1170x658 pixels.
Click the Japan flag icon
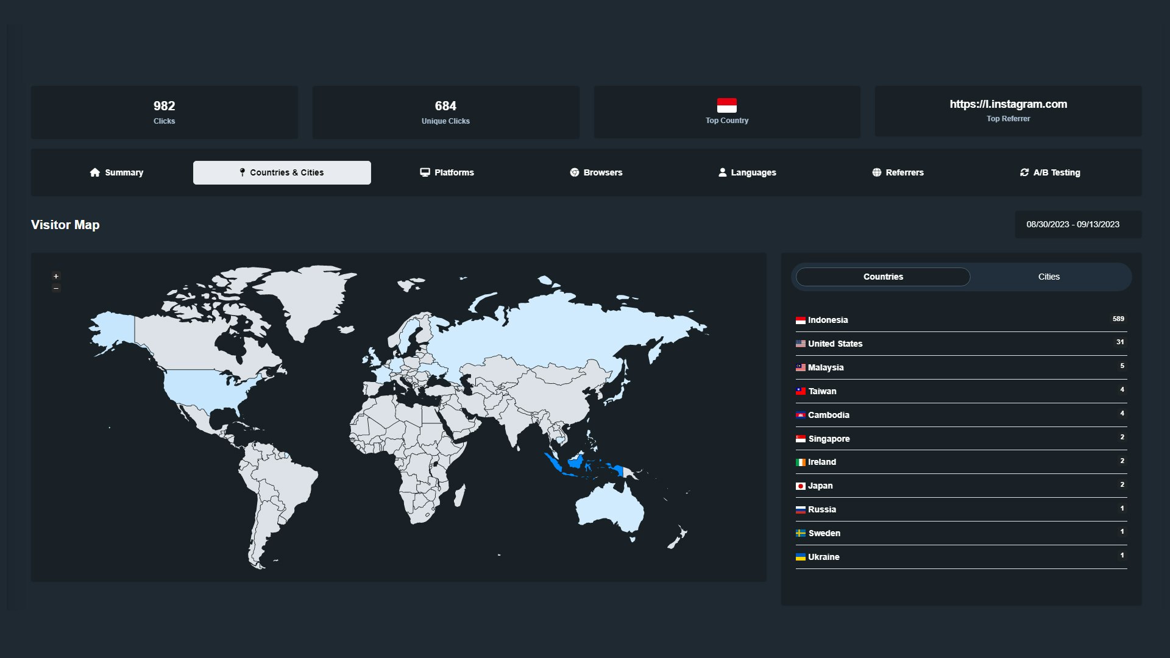(x=801, y=486)
